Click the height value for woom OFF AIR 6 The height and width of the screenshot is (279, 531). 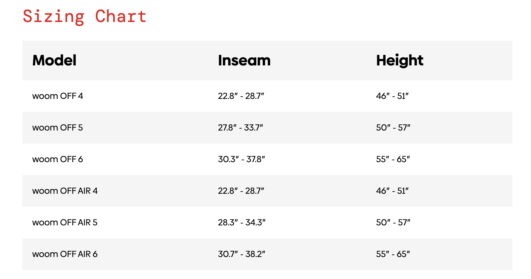(x=393, y=254)
